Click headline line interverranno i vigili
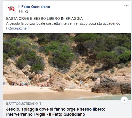Screen dimensions: 132x118 (46, 114)
